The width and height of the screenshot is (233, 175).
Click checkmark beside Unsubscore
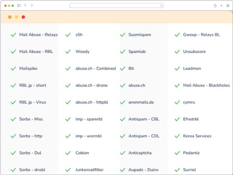click(x=177, y=52)
